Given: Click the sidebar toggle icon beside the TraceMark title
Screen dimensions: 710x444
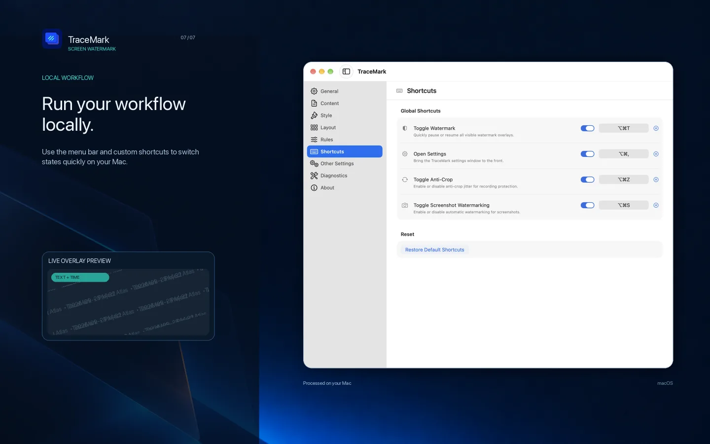Looking at the screenshot, I should pos(346,72).
